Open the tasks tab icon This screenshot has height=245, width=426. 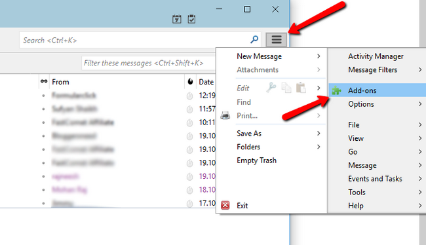pyautogui.click(x=191, y=19)
